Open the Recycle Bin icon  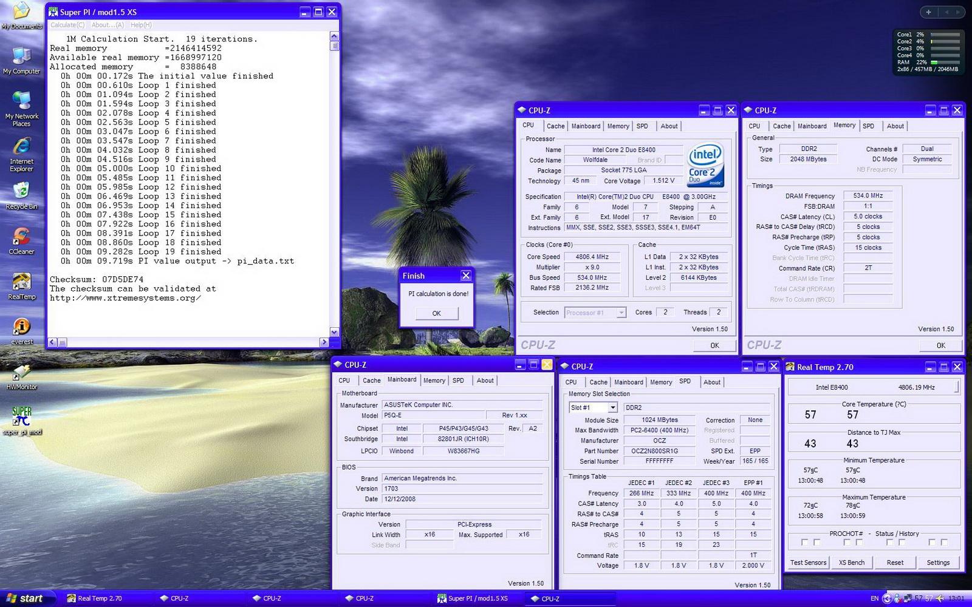(22, 196)
